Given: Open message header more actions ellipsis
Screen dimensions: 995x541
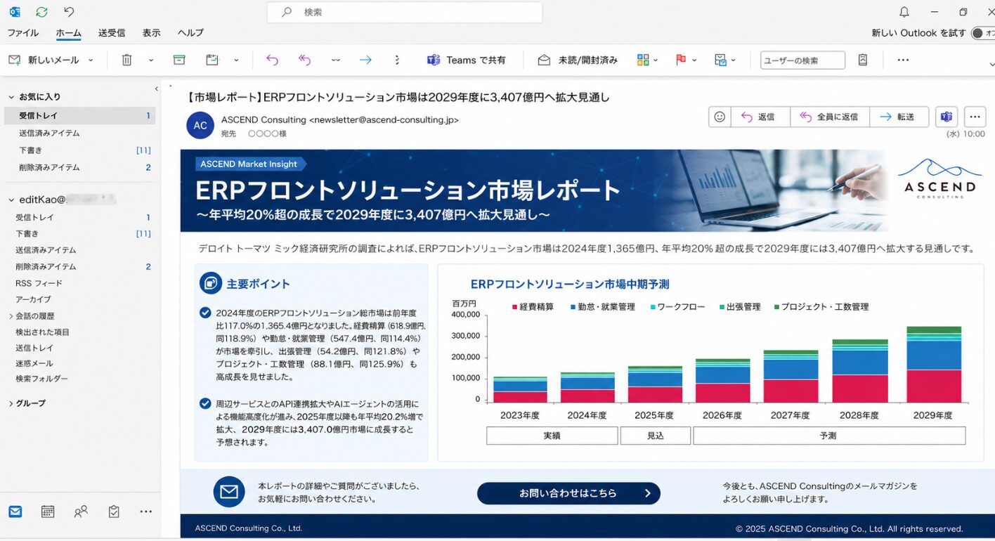Looking at the screenshot, I should (975, 117).
